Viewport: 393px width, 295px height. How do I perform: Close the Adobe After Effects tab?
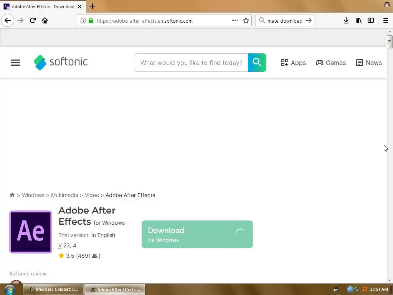[x=79, y=7]
